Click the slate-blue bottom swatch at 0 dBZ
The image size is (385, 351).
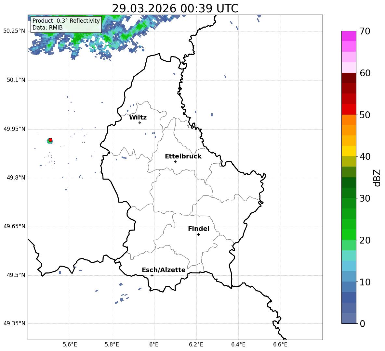349,318
